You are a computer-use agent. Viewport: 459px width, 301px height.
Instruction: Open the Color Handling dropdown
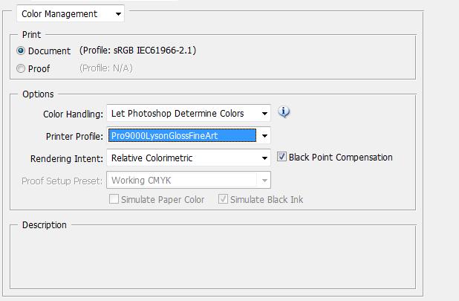189,114
